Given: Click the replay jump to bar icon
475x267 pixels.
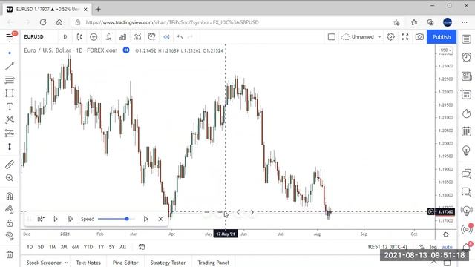Looking at the screenshot, I should pyautogui.click(x=41, y=219).
